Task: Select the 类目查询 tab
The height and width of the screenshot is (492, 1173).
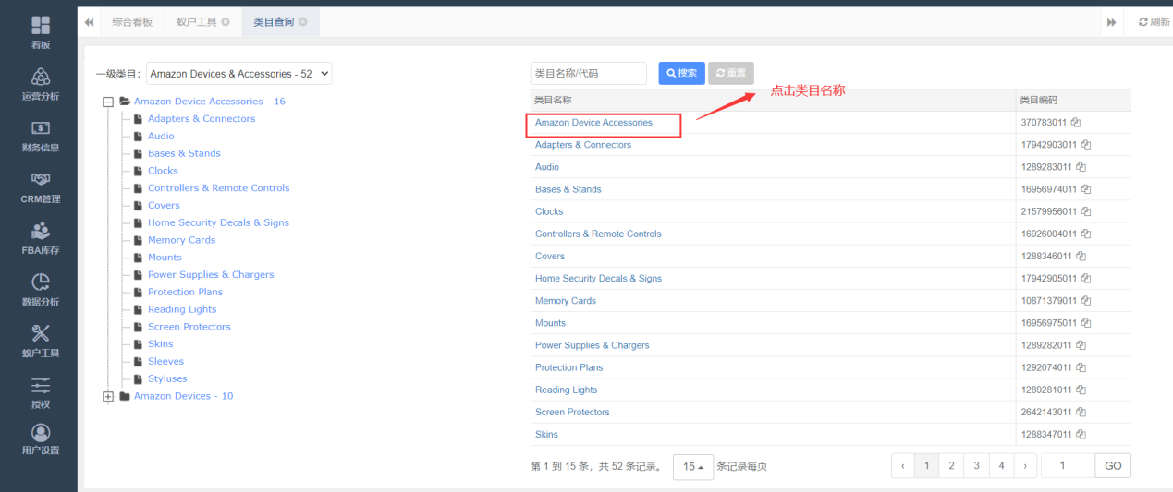Action: pyautogui.click(x=274, y=22)
